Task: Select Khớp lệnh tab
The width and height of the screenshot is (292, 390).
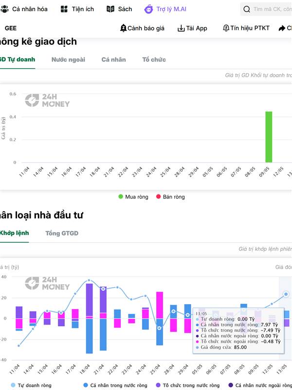Action: (x=14, y=233)
